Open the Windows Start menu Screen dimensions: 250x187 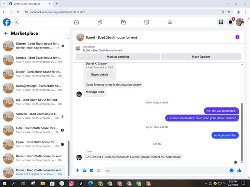click(x=4, y=183)
